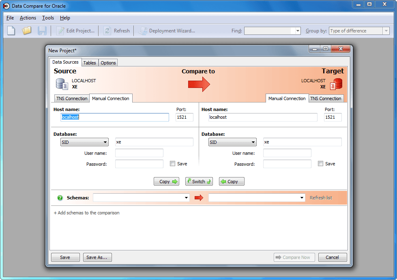Screen dimensions: 397x280
Task: Open the Find combo box dropdown arrow
Action: pos(298,31)
